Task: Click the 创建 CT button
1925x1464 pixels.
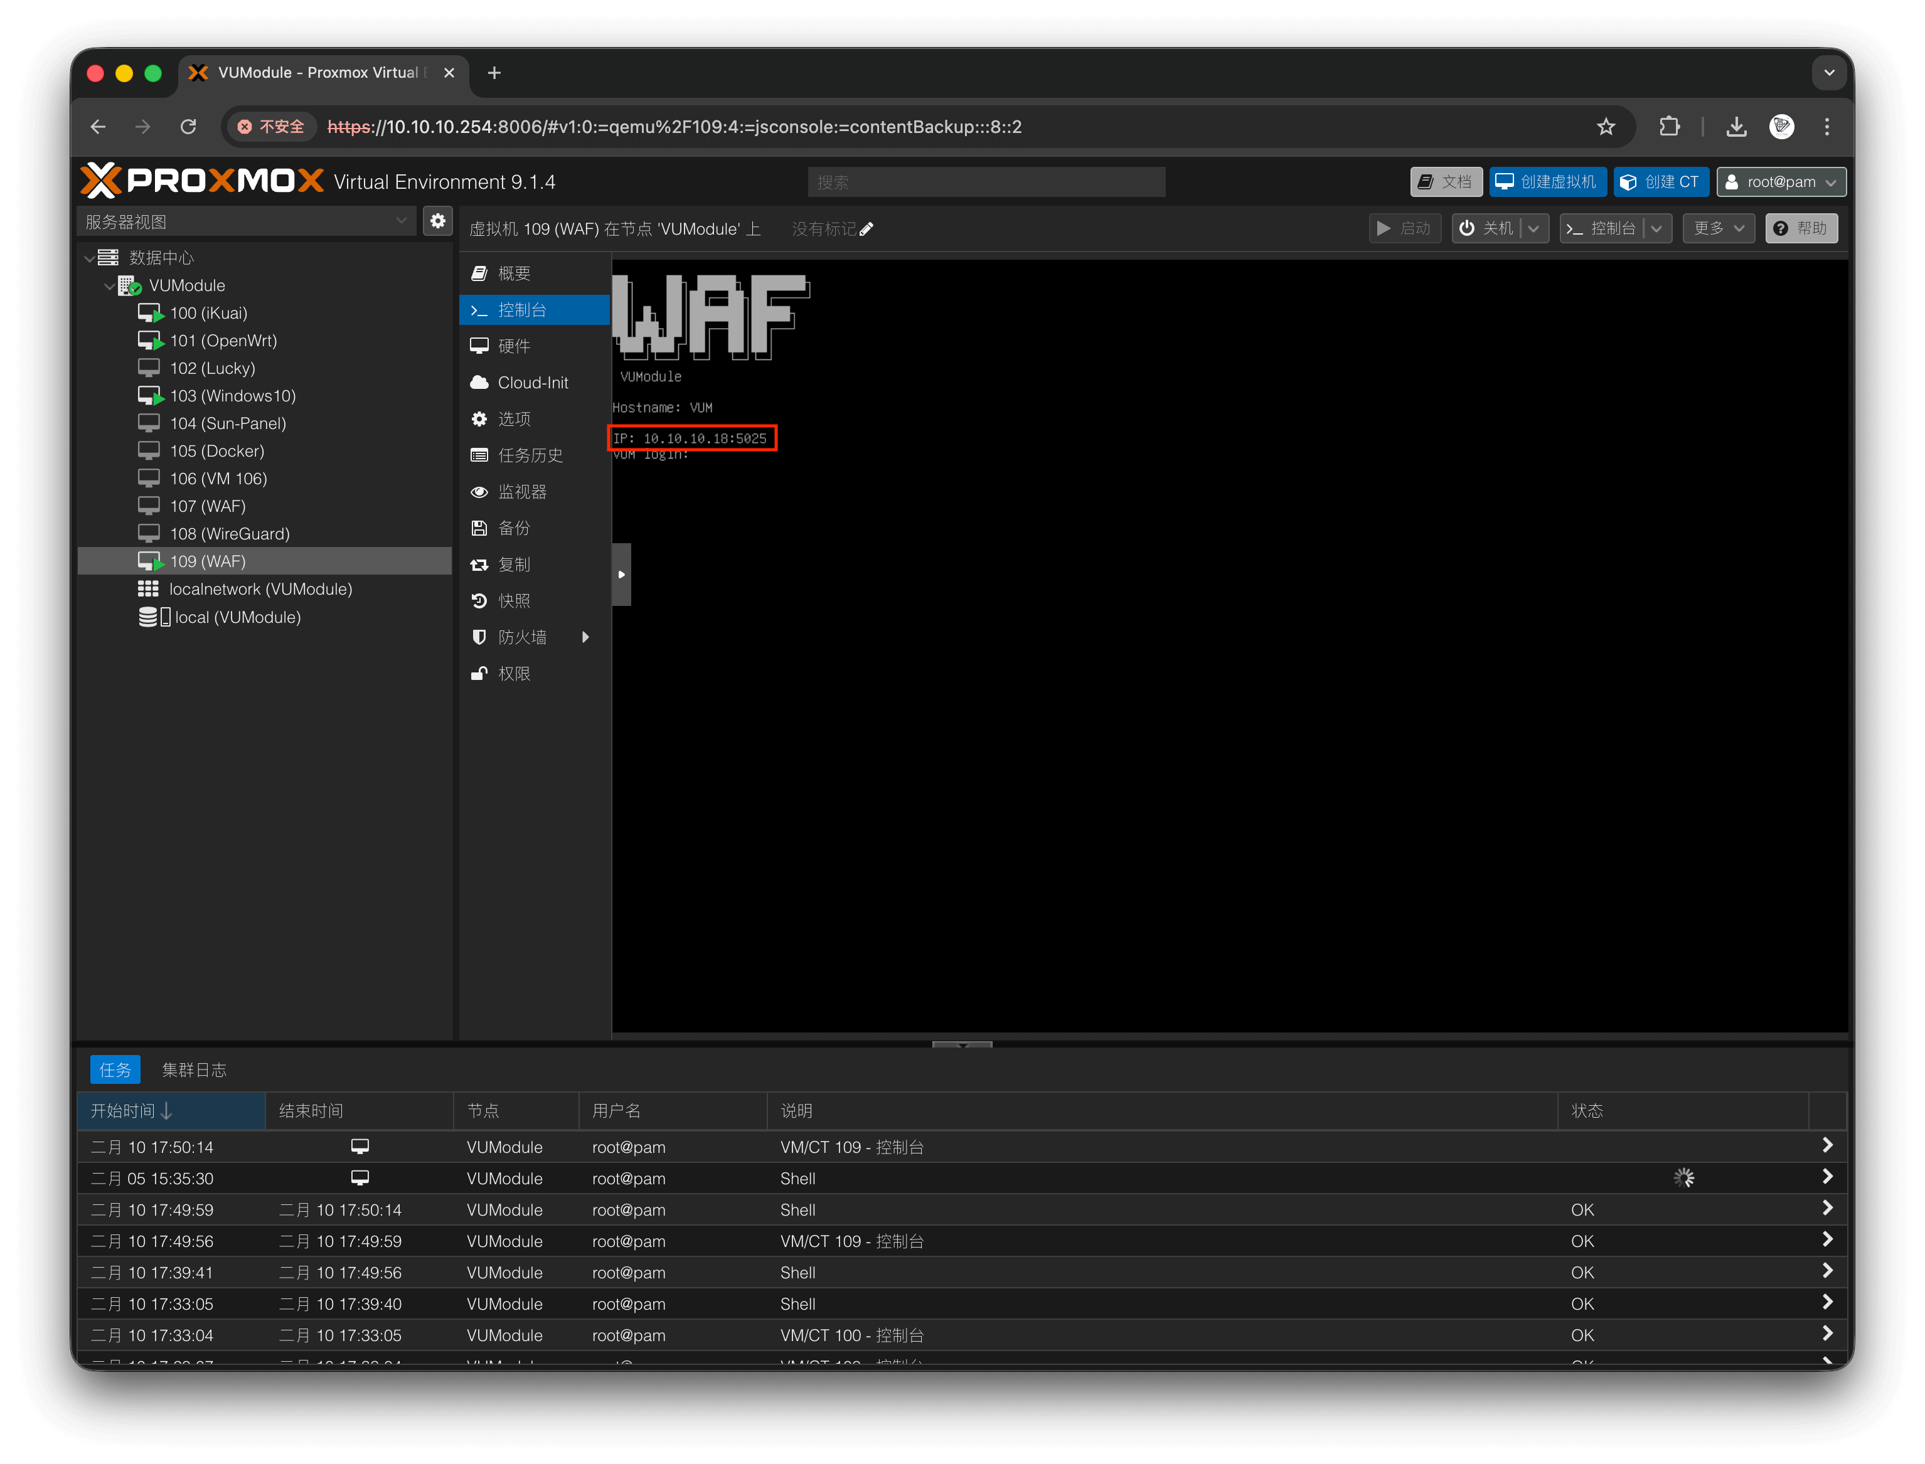Action: click(1660, 182)
